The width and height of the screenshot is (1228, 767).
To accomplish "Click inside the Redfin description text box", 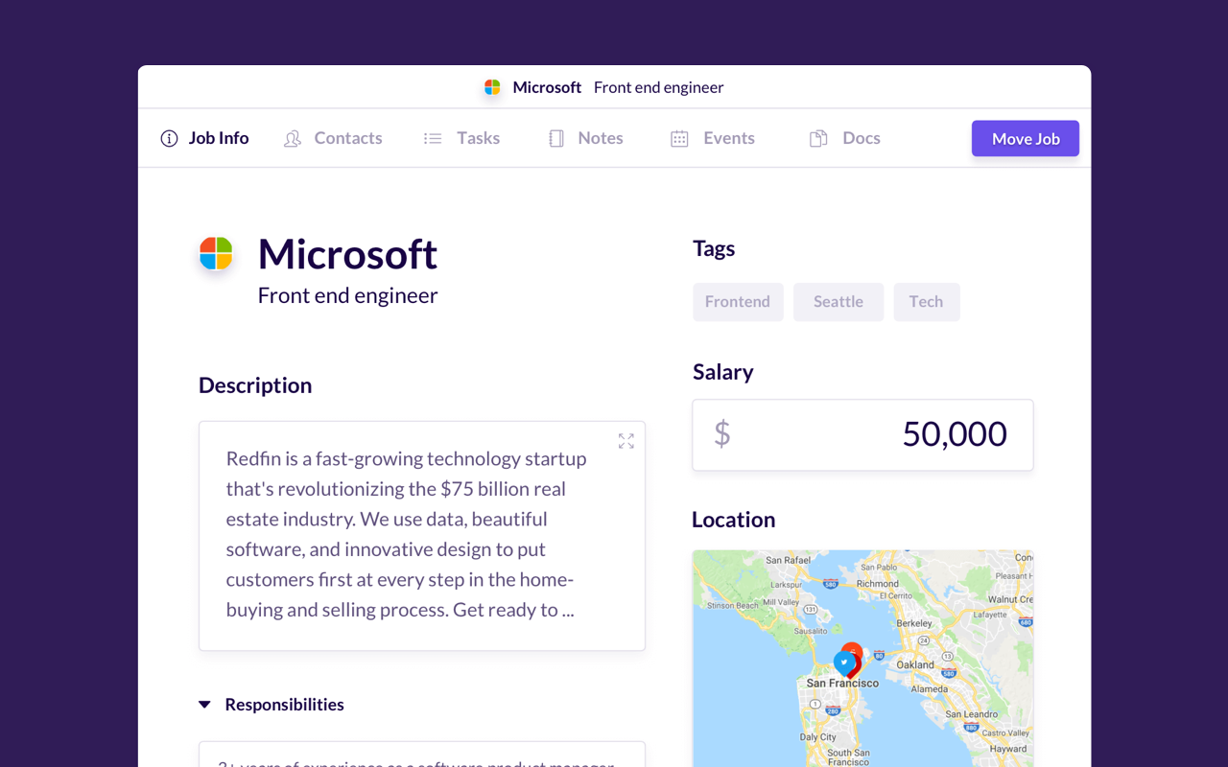I will coord(422,536).
